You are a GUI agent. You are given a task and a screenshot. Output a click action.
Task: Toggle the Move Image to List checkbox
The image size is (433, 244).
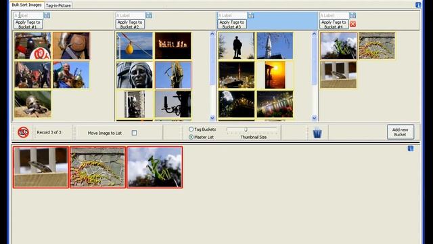click(x=134, y=133)
